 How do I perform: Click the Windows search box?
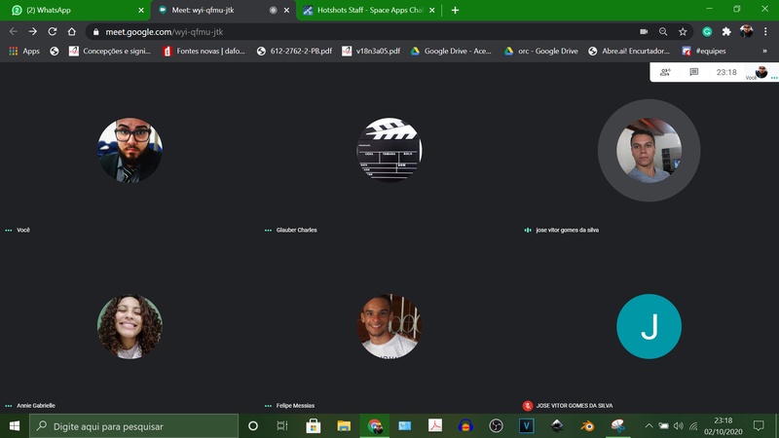[134, 425]
